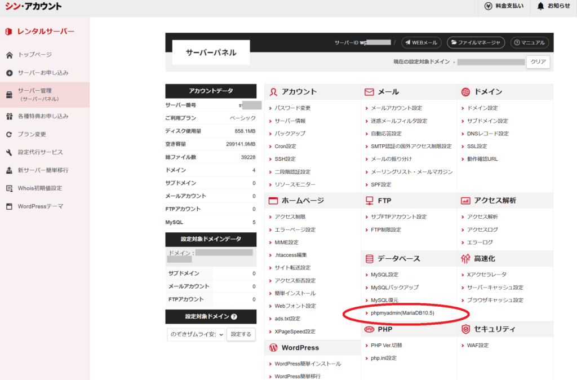This screenshot has width=577, height=380.
Task: Click the refresh icon beside プラン変更
Action: pyautogui.click(x=9, y=135)
